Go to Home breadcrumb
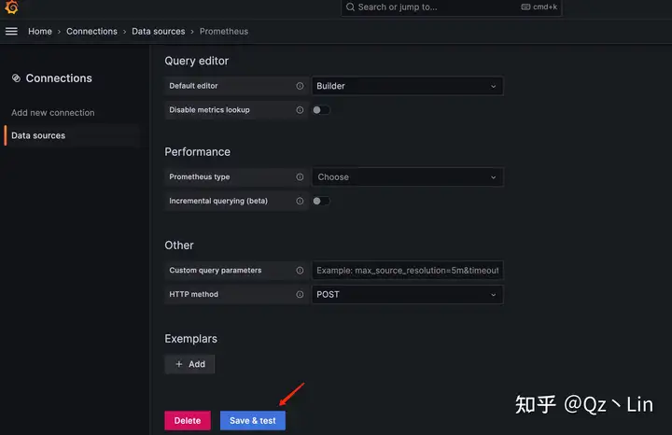 click(x=40, y=32)
